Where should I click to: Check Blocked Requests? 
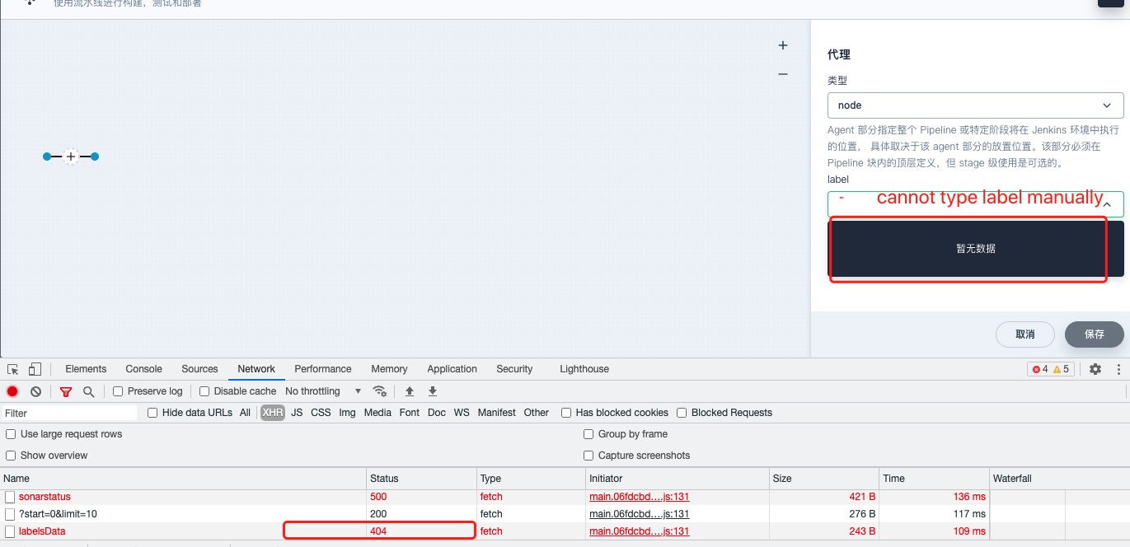pyautogui.click(x=682, y=413)
